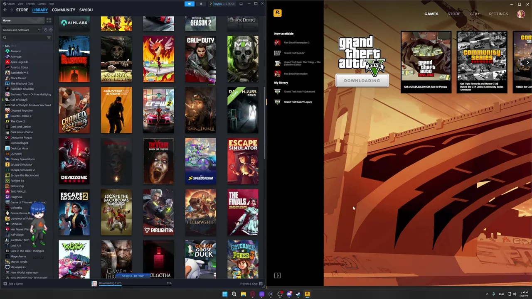The width and height of the screenshot is (532, 299).
Task: Open Games and Software filter dropdown
Action: tap(22, 30)
